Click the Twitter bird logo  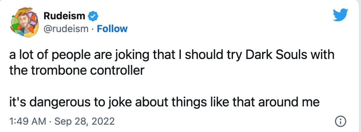coord(340,15)
